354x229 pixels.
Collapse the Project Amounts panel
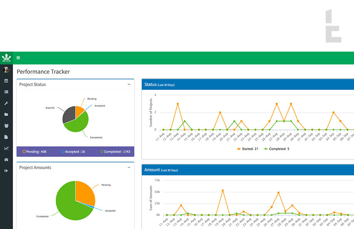pos(129,167)
